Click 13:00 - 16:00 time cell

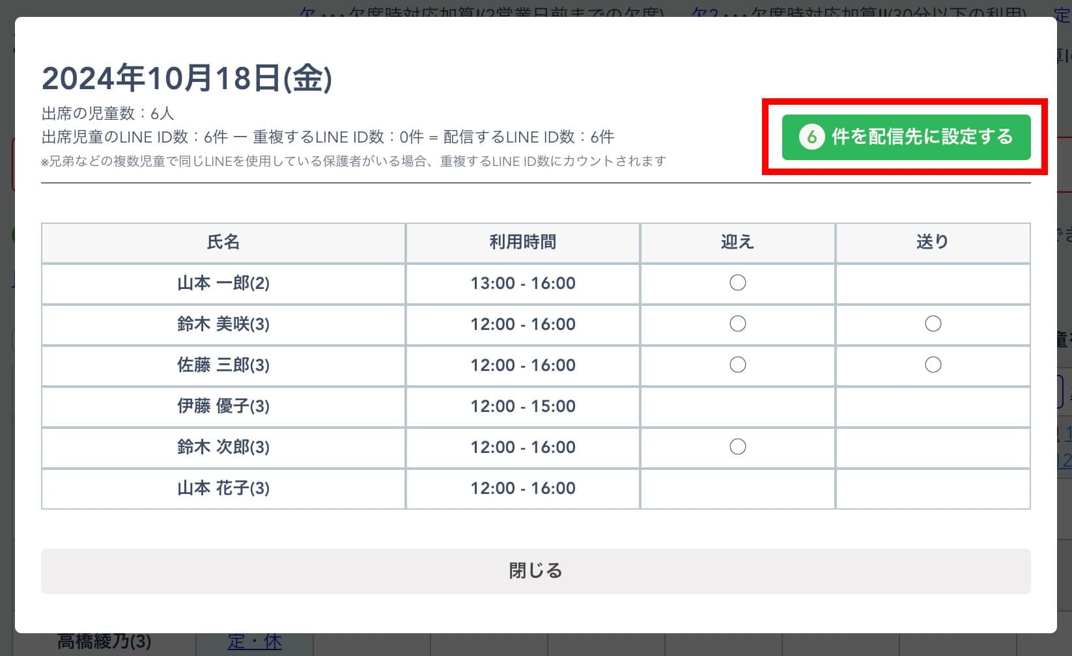click(x=523, y=284)
